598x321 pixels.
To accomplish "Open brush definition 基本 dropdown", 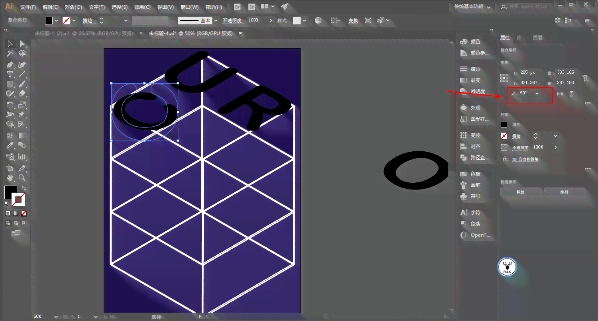I will click(x=216, y=21).
